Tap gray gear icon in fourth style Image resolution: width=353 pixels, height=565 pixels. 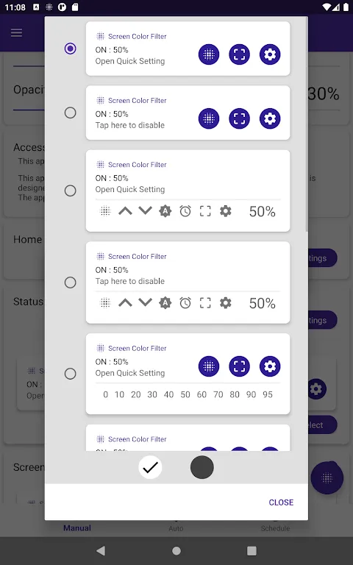click(226, 303)
